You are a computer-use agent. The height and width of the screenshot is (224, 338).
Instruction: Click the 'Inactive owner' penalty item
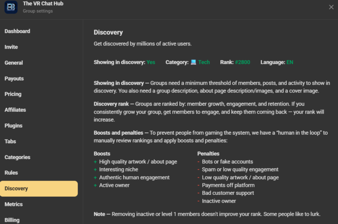(x=219, y=201)
